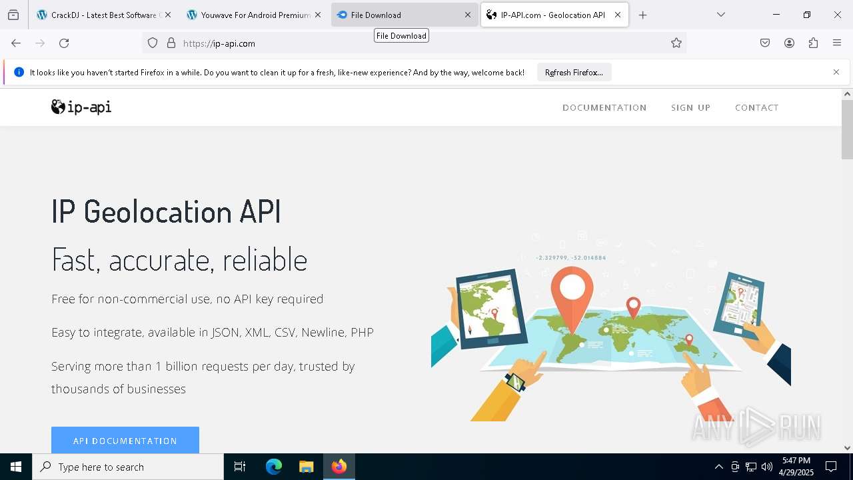Viewport: 853px width, 480px height.
Task: Open tracking protection shield icon
Action: click(x=153, y=43)
